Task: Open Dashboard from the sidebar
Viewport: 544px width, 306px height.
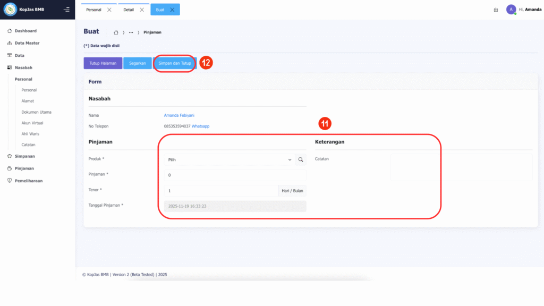Action: coord(25,31)
